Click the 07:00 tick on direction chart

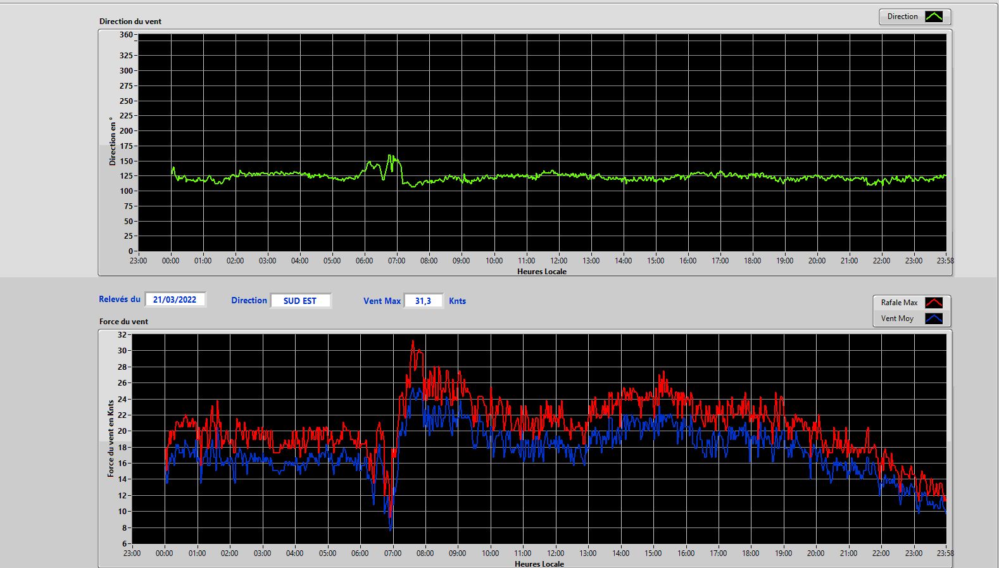click(x=396, y=261)
